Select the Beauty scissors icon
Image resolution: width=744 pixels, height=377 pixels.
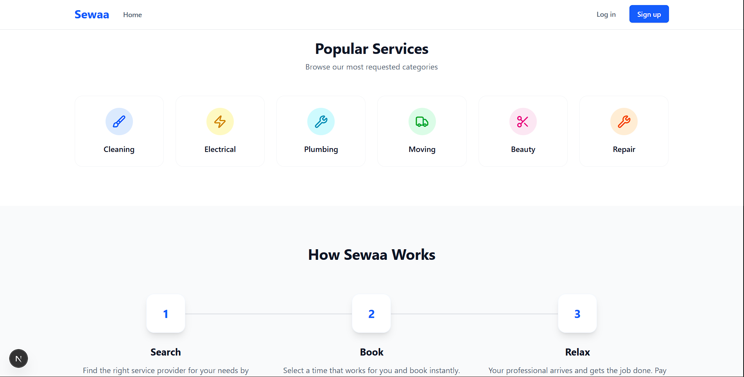(x=523, y=121)
